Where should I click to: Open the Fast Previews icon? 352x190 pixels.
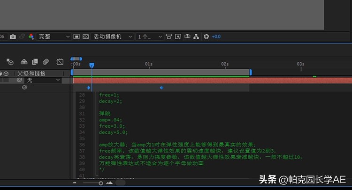tap(178, 37)
